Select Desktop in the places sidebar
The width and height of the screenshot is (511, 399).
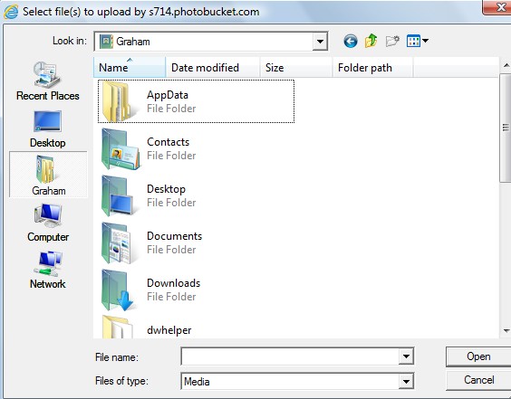(x=48, y=129)
